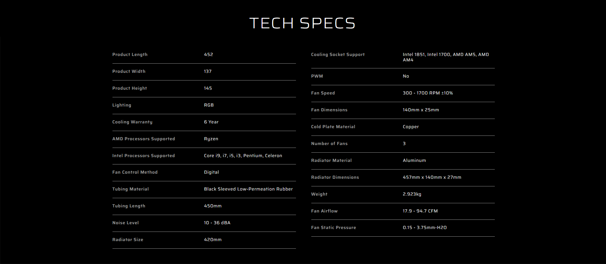Click the AMD Processors Supported label
The image size is (606, 264).
pyautogui.click(x=143, y=139)
